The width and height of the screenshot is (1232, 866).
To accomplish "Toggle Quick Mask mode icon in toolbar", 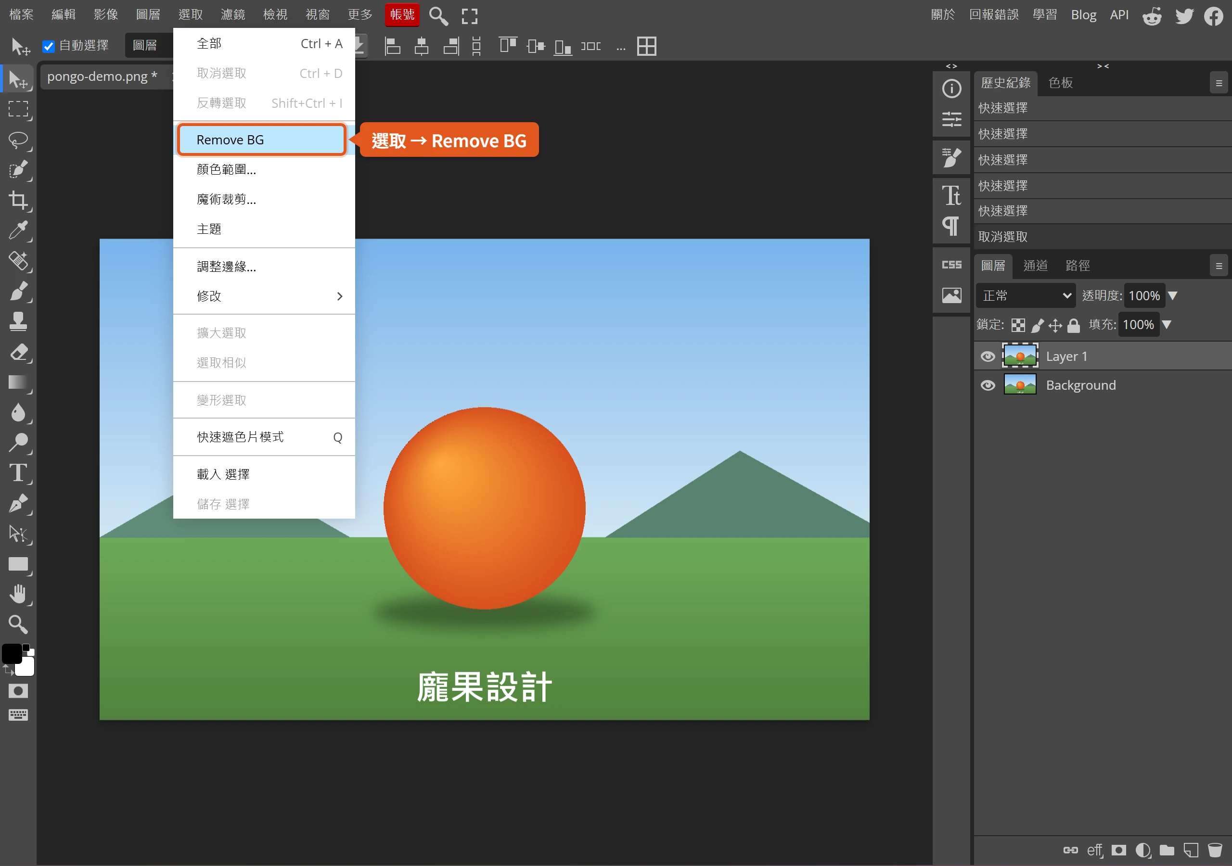I will tap(18, 690).
